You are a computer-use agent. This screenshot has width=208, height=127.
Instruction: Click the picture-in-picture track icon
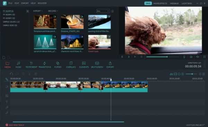pyautogui.click(x=7, y=96)
